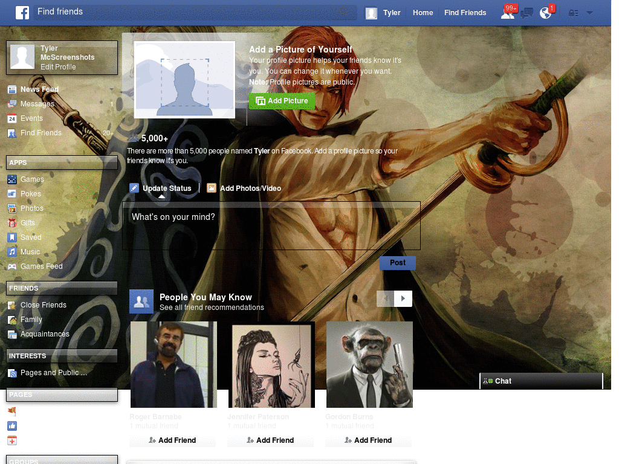
Task: Click Edit Profile in sidebar
Action: (x=58, y=67)
